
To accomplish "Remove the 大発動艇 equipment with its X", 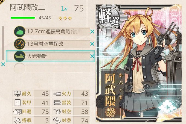I will coord(92,56).
